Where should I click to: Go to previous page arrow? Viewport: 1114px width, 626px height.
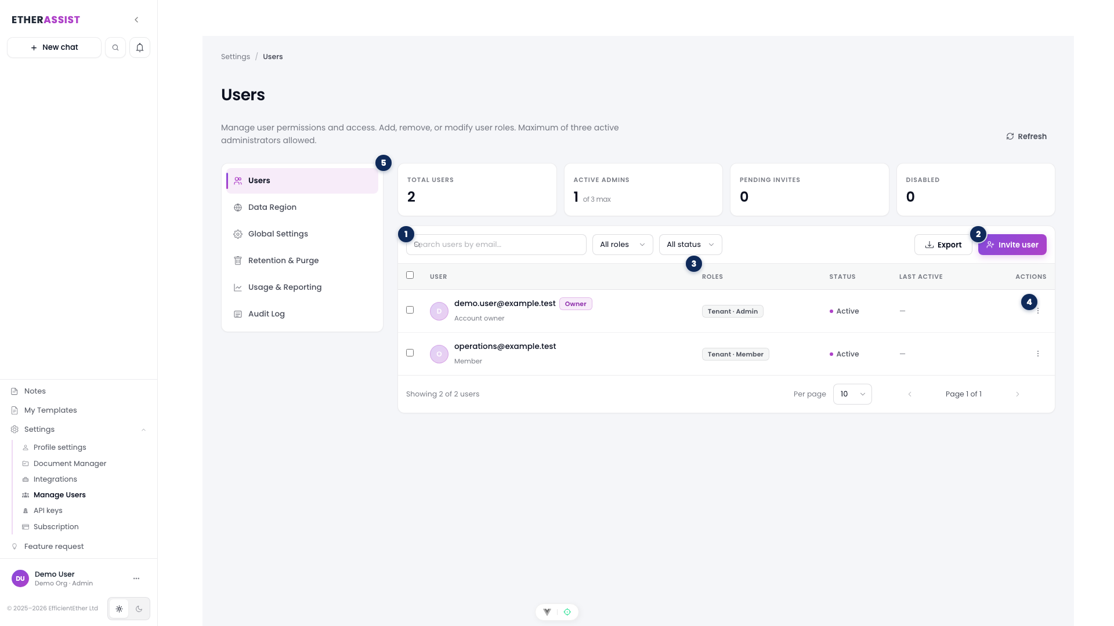click(910, 394)
